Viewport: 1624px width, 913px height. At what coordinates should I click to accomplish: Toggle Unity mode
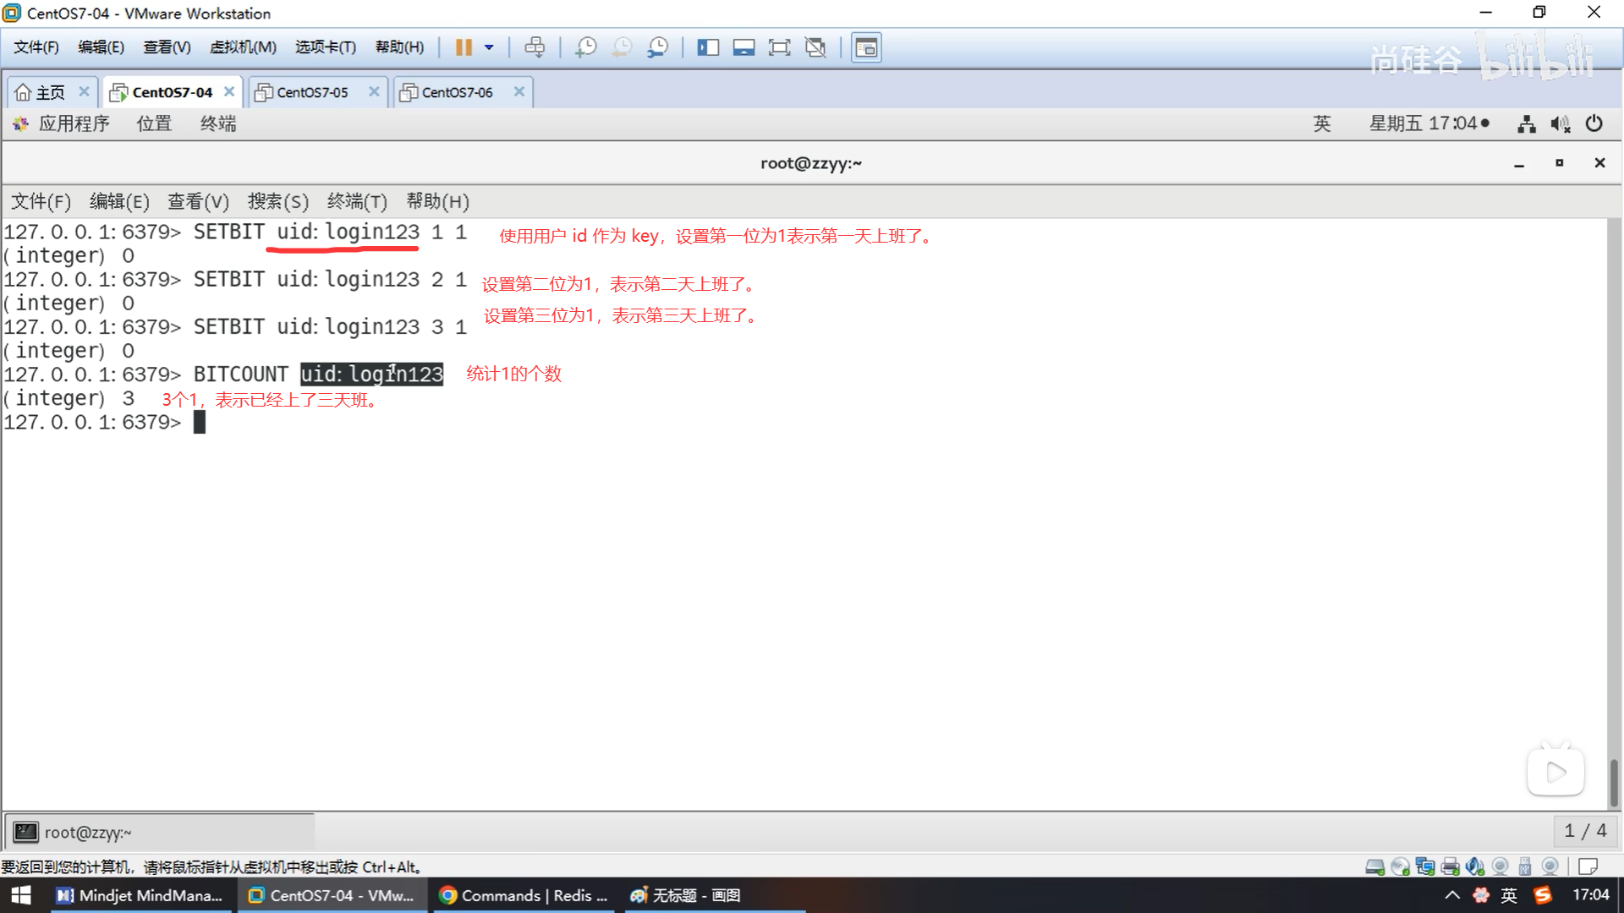click(815, 47)
